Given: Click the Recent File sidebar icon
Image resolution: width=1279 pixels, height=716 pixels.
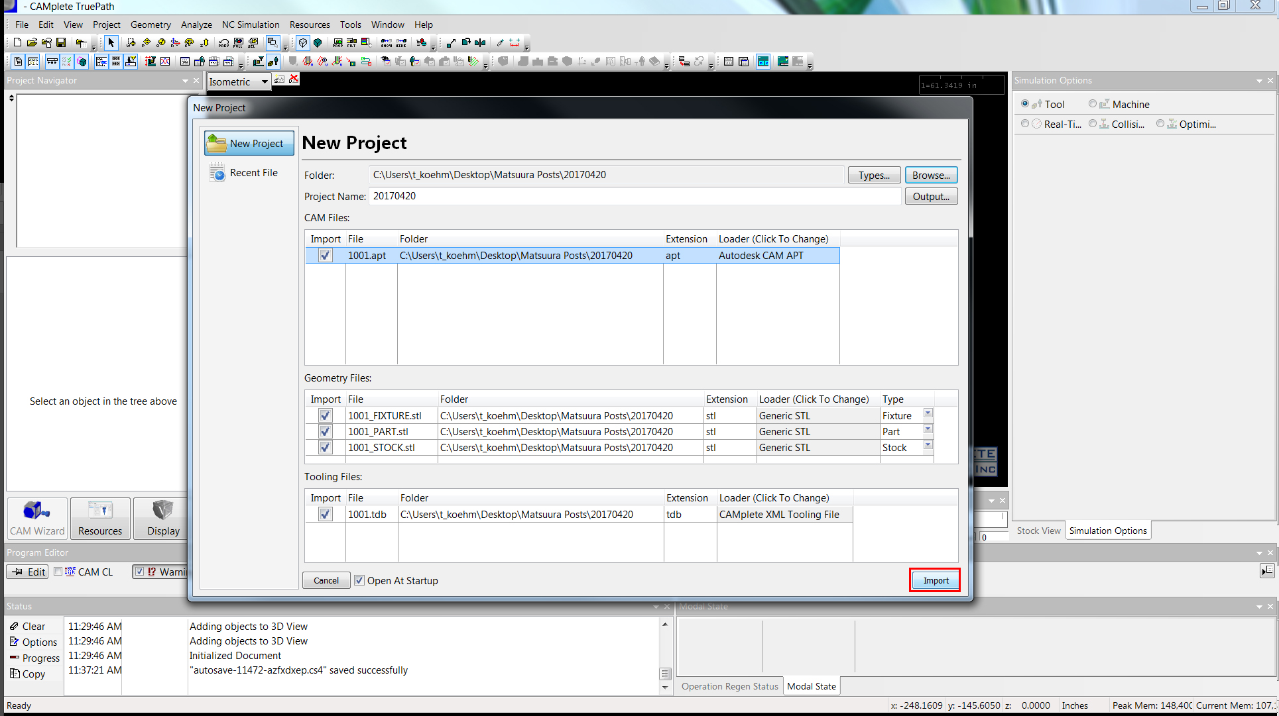Looking at the screenshot, I should [217, 173].
